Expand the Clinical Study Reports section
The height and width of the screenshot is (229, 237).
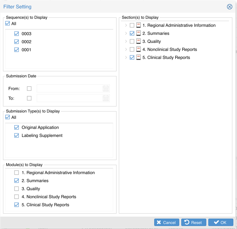click(x=126, y=58)
